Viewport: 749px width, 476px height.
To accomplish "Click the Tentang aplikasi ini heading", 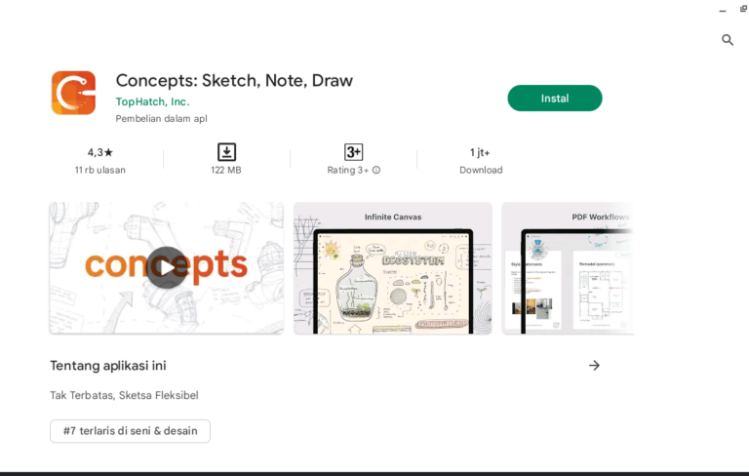I will (108, 366).
